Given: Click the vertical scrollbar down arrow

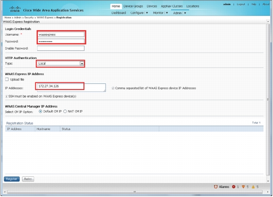Looking at the screenshot, I should coord(268,181).
